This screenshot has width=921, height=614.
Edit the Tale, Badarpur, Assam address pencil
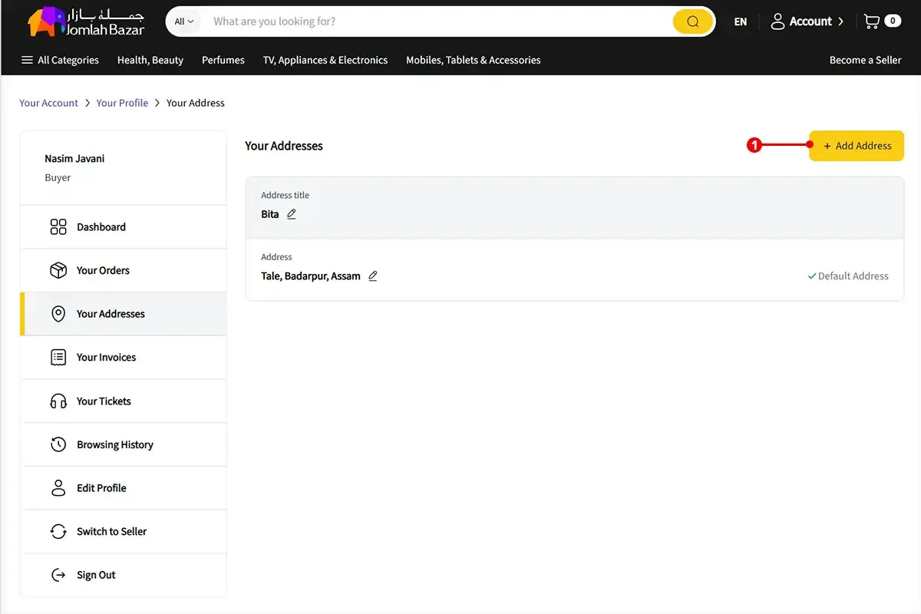(x=373, y=276)
